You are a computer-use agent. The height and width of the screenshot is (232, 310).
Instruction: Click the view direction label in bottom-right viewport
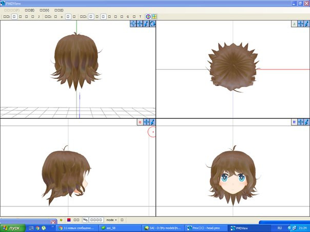(294, 122)
